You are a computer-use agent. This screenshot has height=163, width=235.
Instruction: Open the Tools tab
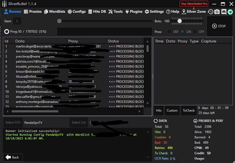coord(116,12)
